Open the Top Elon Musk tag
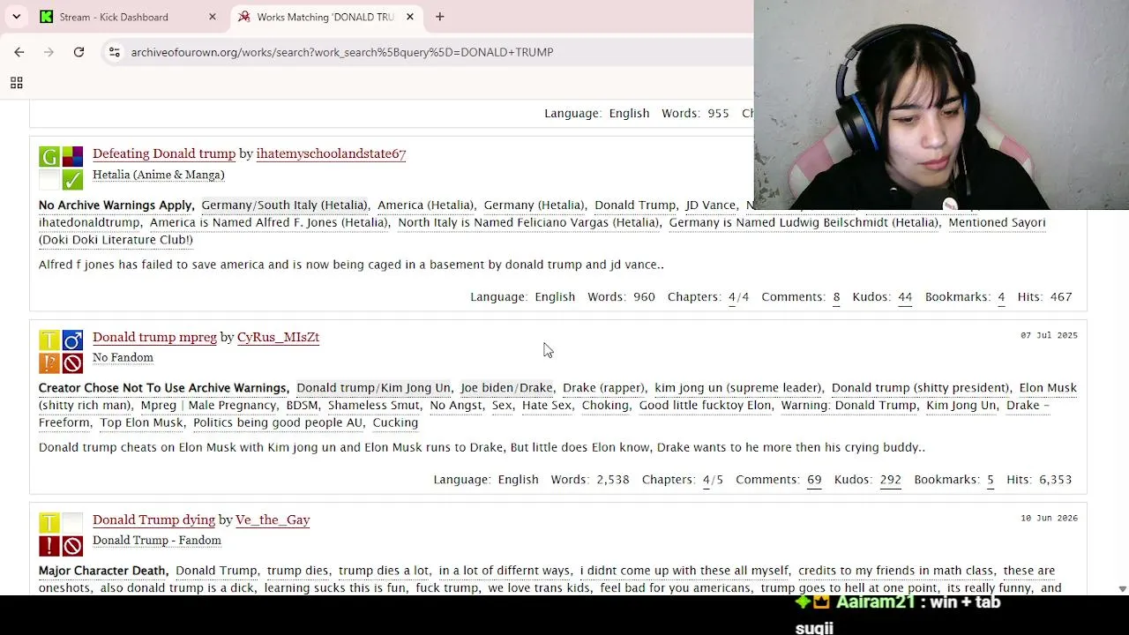Image resolution: width=1129 pixels, height=635 pixels. 141,422
